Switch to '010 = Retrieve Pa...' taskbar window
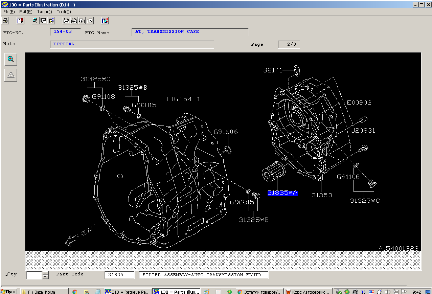432x294 pixels. point(127,292)
